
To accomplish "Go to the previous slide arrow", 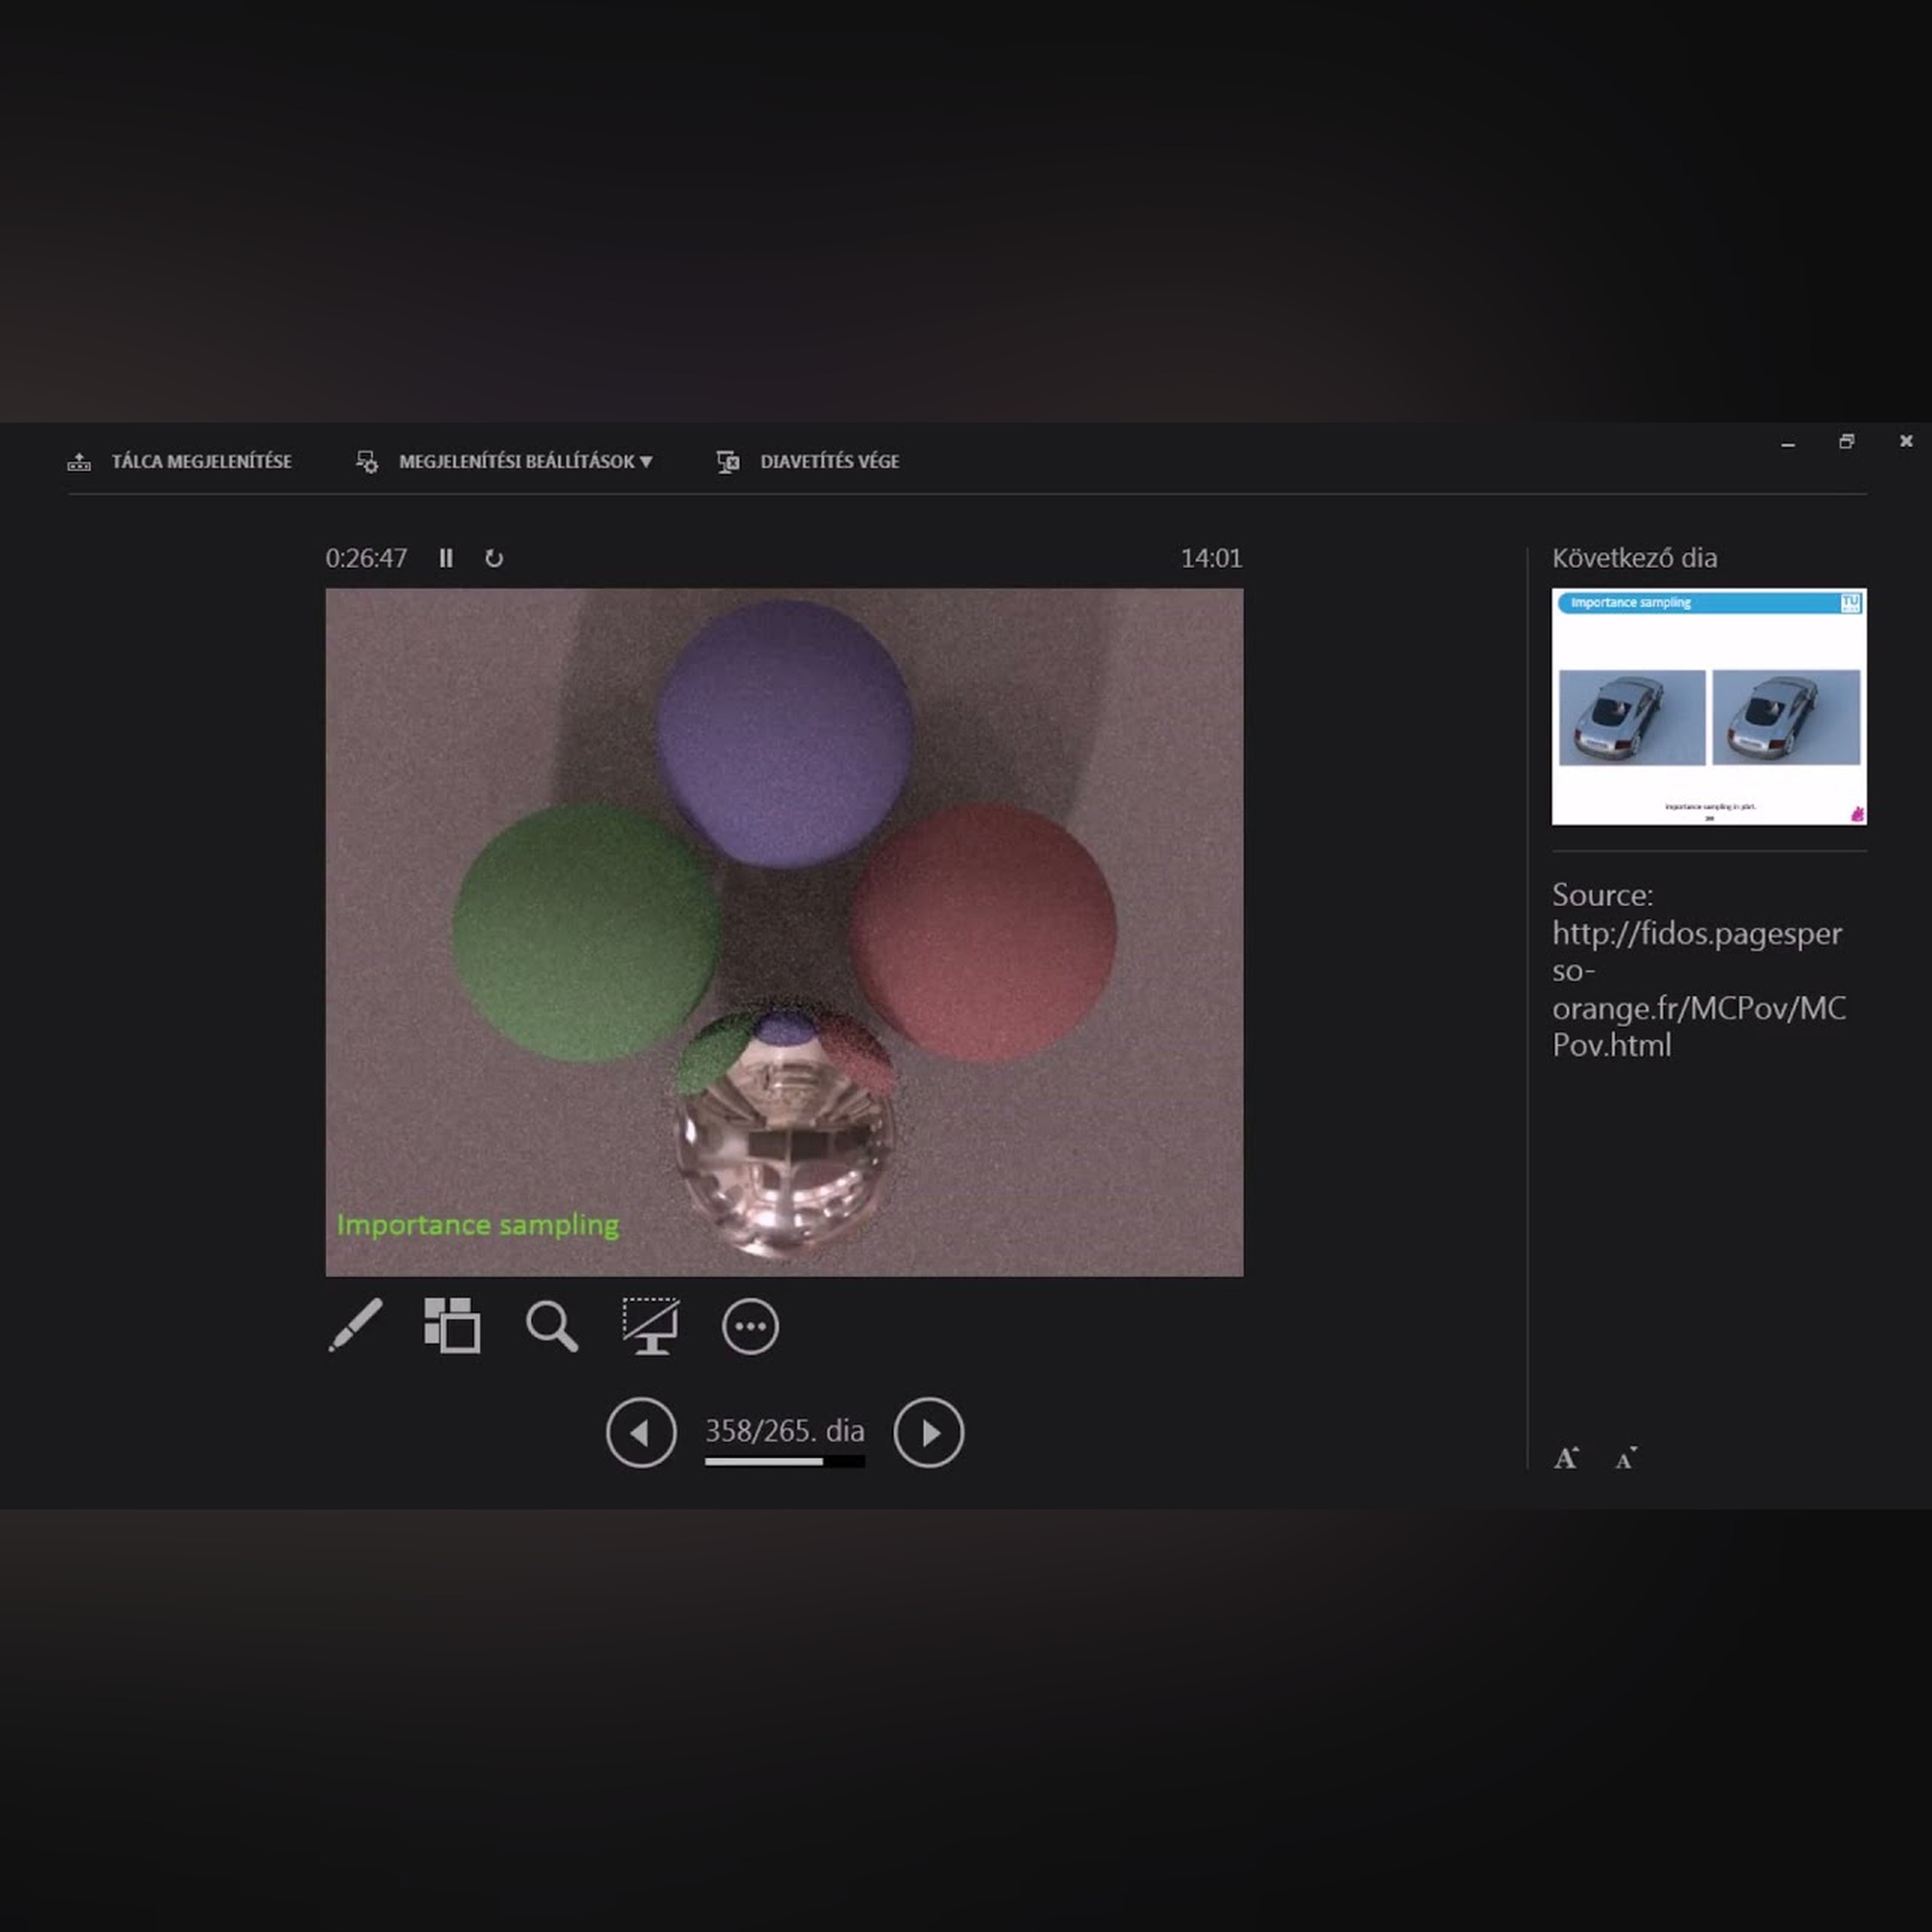I will point(641,1433).
